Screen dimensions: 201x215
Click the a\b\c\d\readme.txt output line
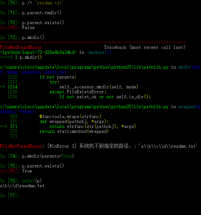tap(22, 186)
